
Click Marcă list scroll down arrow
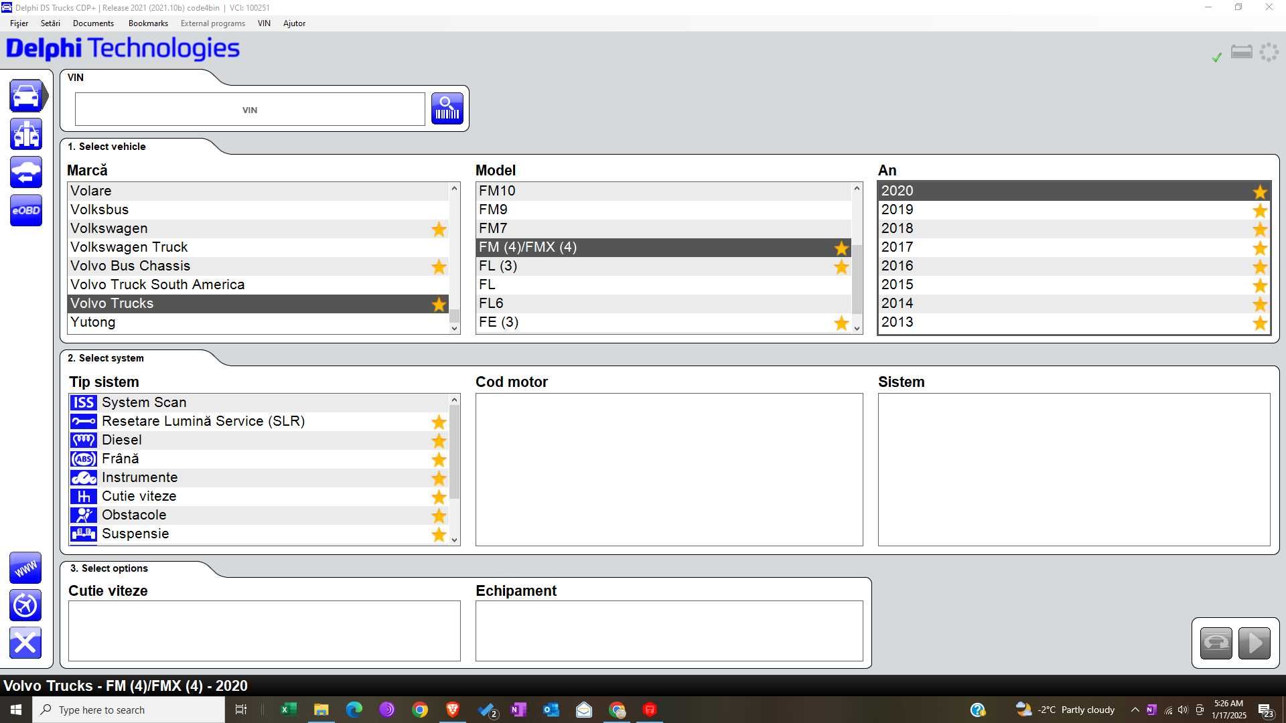454,328
